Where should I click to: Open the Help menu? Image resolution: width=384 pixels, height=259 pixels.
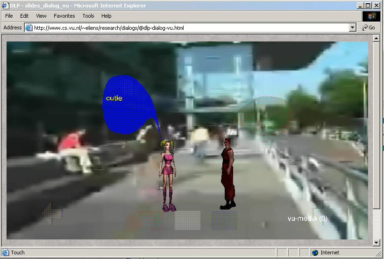coord(107,16)
